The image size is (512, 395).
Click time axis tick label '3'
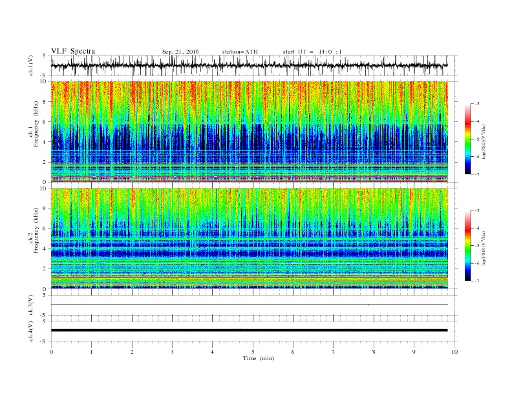click(x=172, y=352)
